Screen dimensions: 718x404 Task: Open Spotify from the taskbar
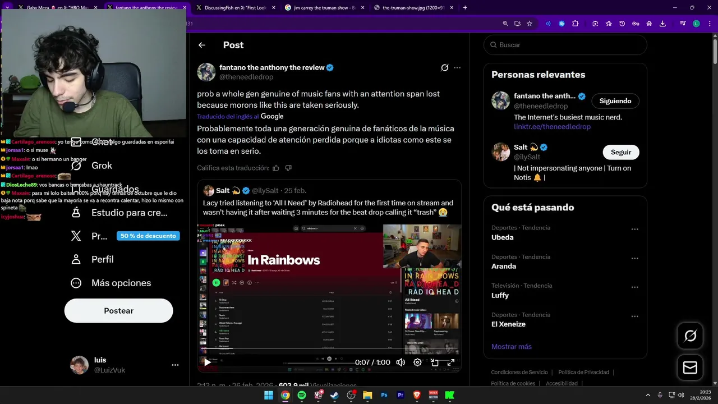tap(302, 395)
